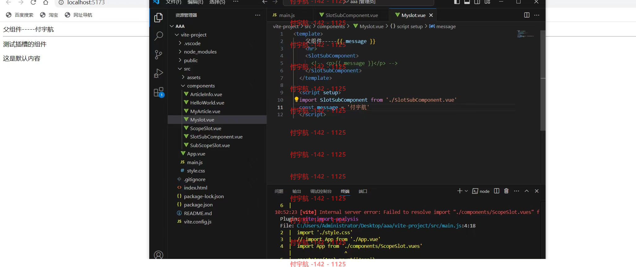
Task: Open the Run and Debug view
Action: point(159,73)
